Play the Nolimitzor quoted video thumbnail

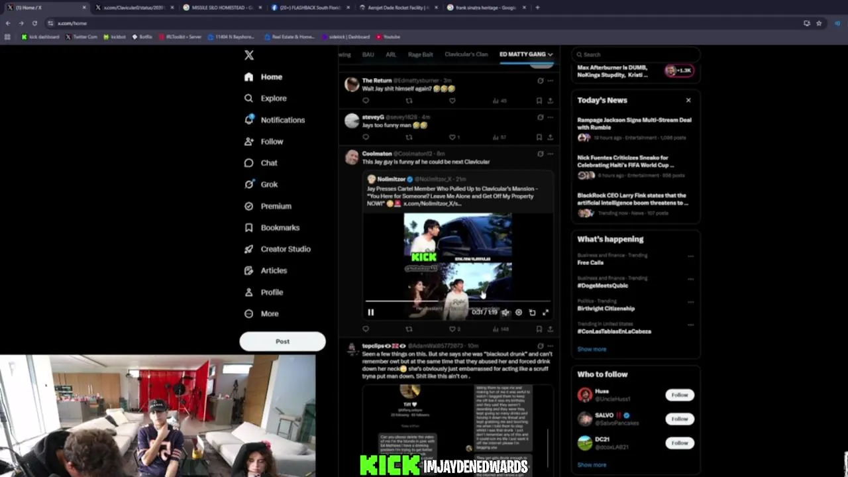pos(458,265)
